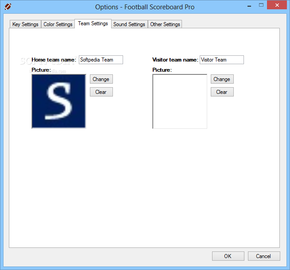The image size is (290, 270).
Task: Select the Team Settings tab
Action: click(93, 23)
